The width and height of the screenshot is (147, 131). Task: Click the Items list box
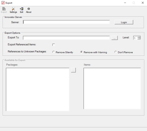[112, 89]
